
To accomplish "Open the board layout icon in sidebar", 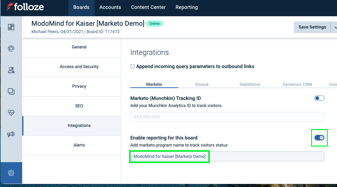I will pos(11,27).
